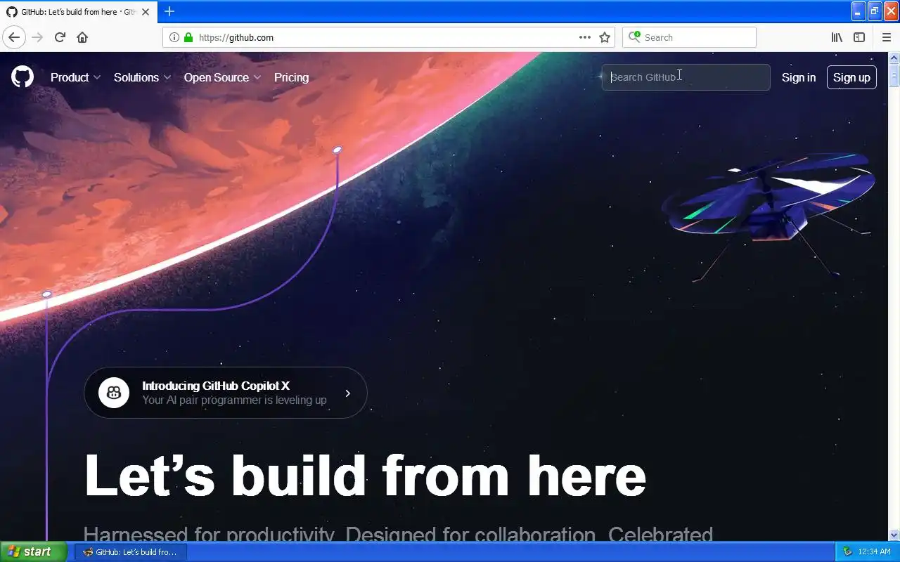Open a new tab with the plus icon
Viewport: 900px width, 562px height.
[x=169, y=11]
